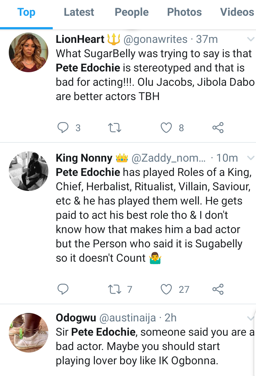Open LionHeart tweet options chevron
Viewport: 256px width, 376px height.
pyautogui.click(x=251, y=39)
